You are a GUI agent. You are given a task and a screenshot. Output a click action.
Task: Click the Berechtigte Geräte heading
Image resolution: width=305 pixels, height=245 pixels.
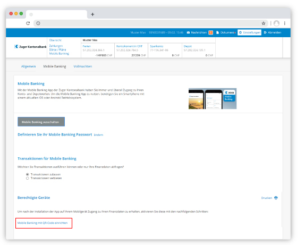coord(33,198)
